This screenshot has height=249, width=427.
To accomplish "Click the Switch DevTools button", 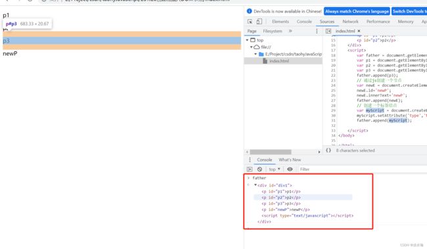I will click(x=409, y=11).
